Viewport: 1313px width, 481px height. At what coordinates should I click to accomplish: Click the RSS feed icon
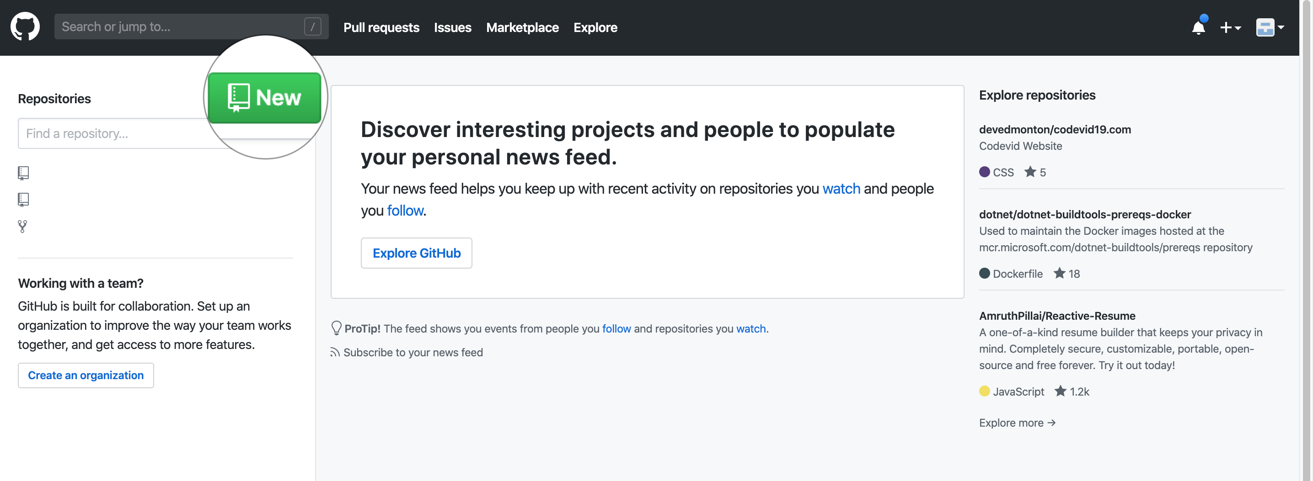click(335, 352)
